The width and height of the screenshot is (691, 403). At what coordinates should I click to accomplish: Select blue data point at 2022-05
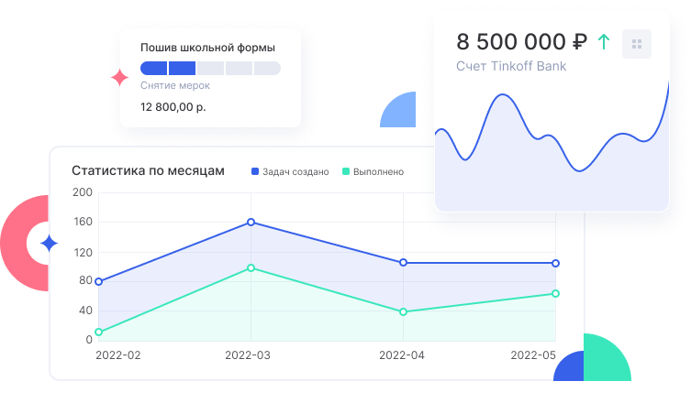(556, 263)
